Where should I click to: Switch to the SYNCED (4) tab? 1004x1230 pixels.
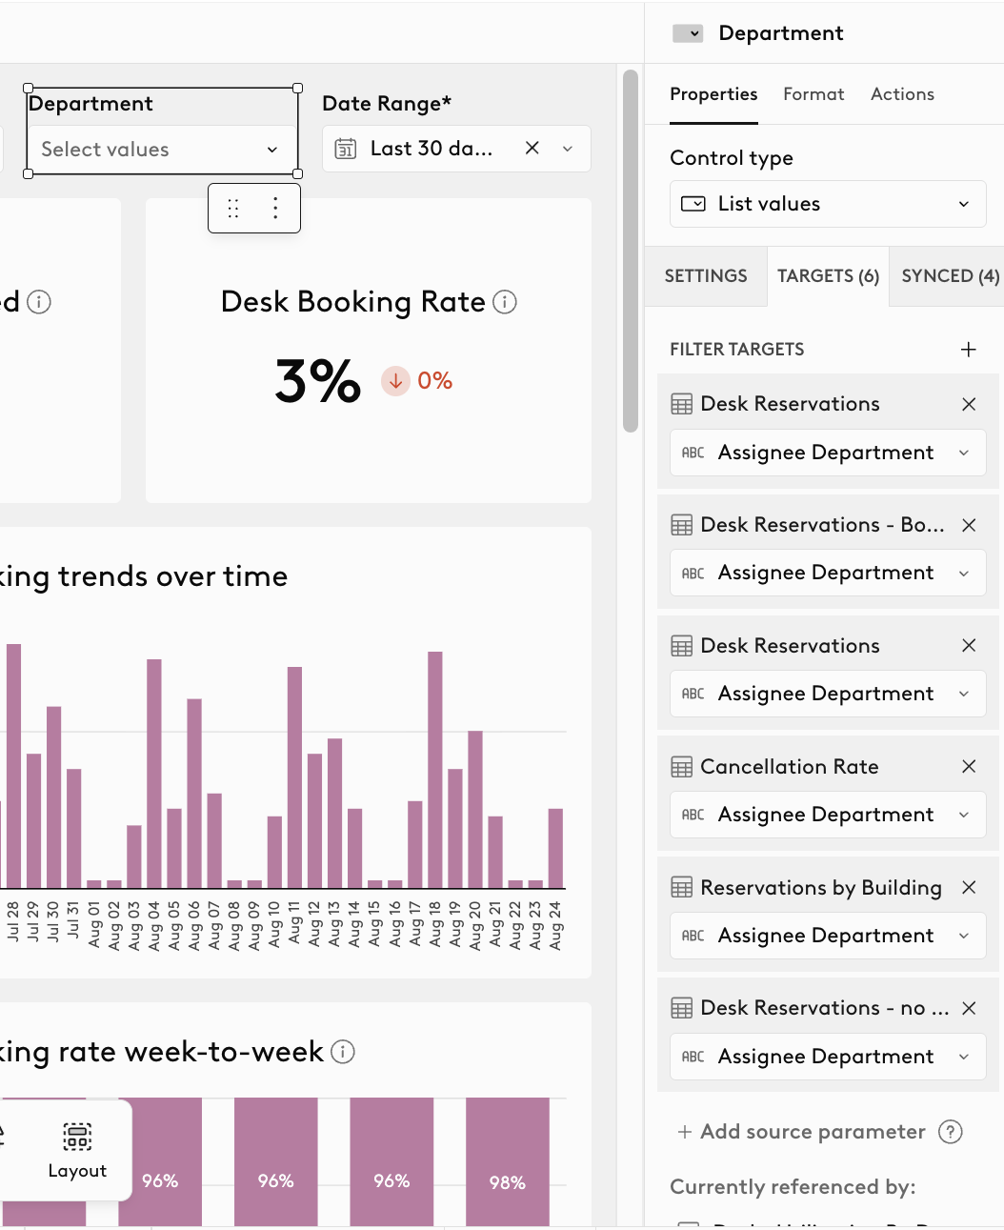[x=950, y=276]
